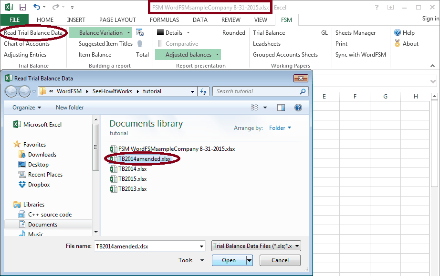
Task: Toggle Rounded presentation
Action: coord(234,33)
